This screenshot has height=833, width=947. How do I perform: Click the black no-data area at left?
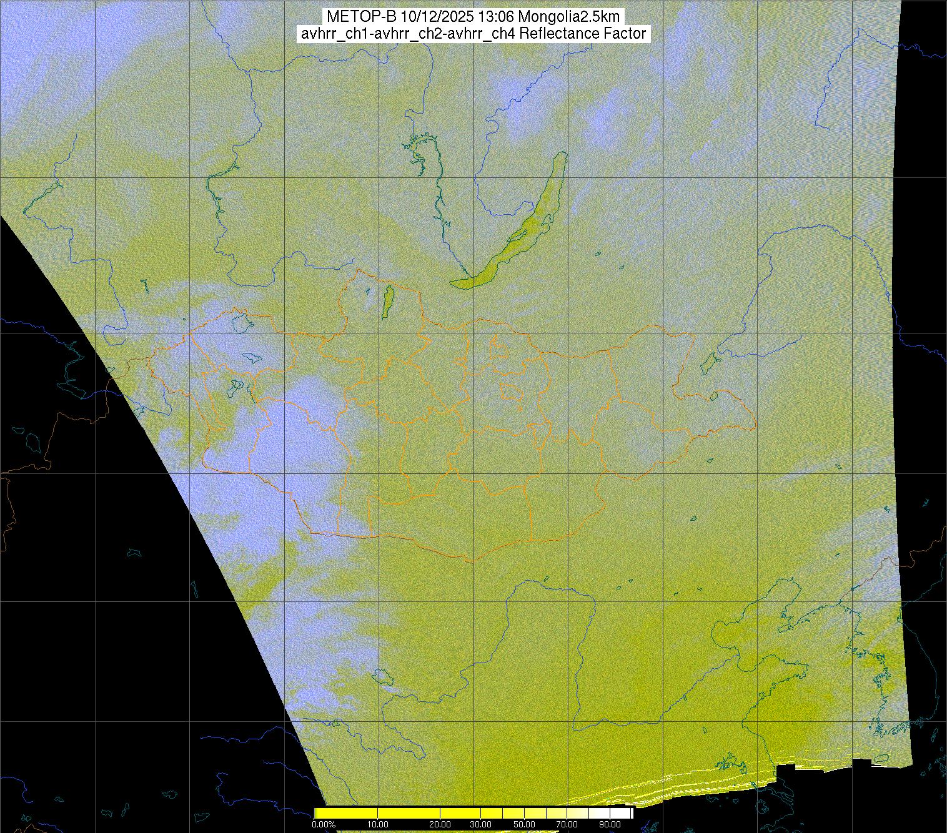(x=94, y=562)
